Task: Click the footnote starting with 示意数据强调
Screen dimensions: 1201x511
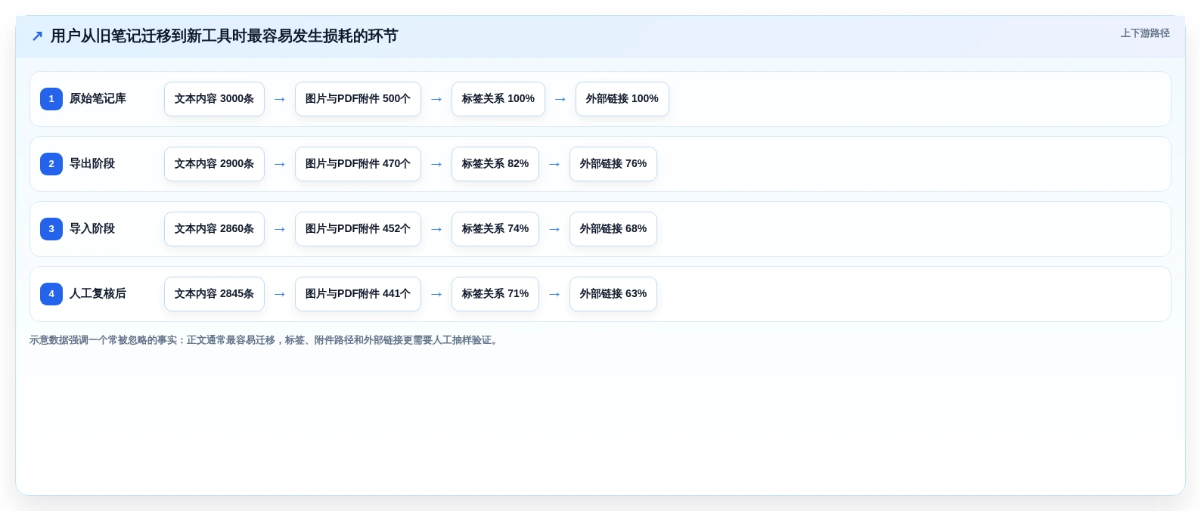Action: pyautogui.click(x=265, y=340)
